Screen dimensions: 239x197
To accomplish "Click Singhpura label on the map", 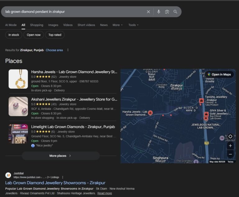I will 160,159.
